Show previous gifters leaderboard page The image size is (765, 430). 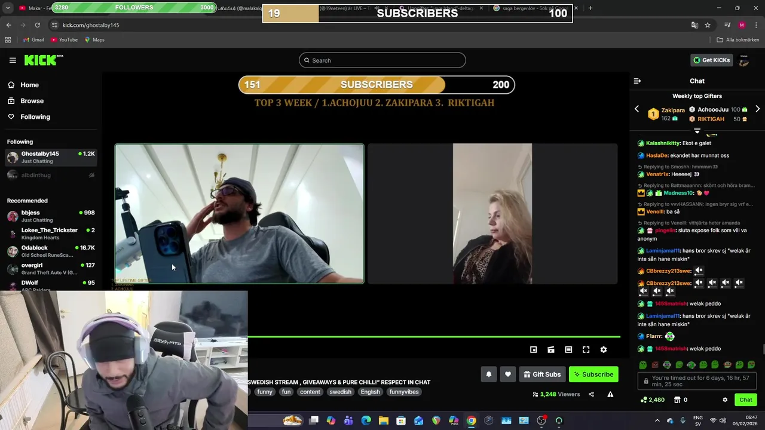637,109
